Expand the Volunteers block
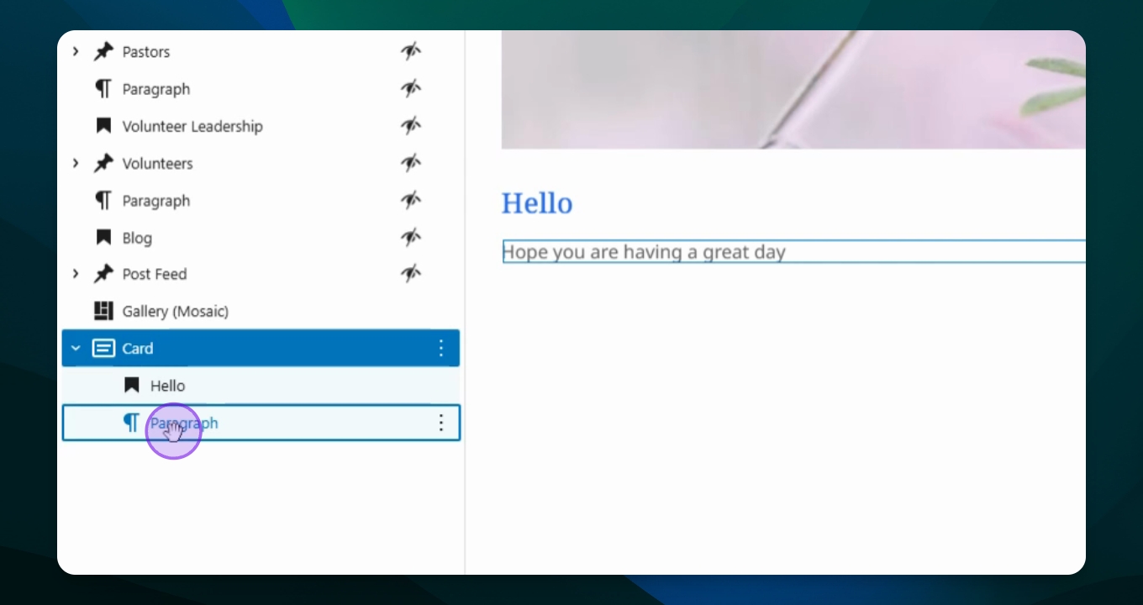This screenshot has width=1143, height=605. coord(76,163)
